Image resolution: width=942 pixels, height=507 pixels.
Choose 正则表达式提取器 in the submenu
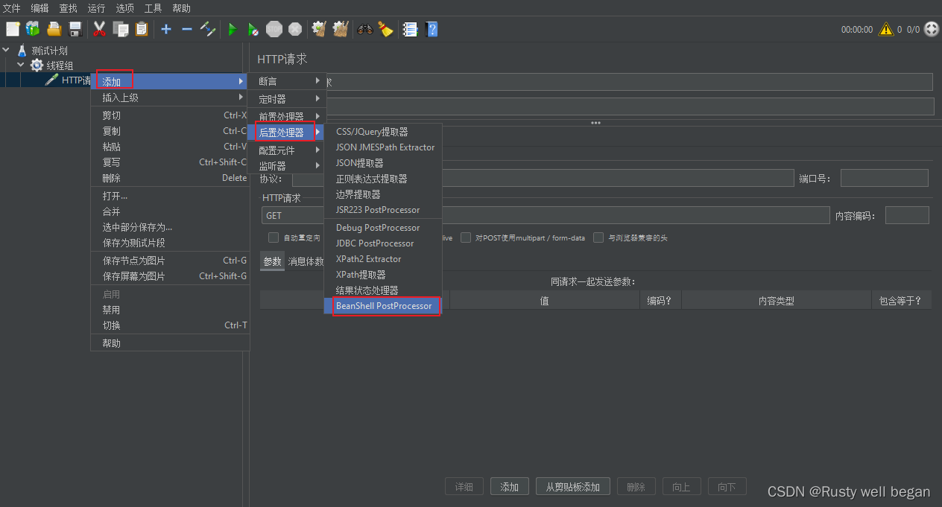click(x=371, y=179)
